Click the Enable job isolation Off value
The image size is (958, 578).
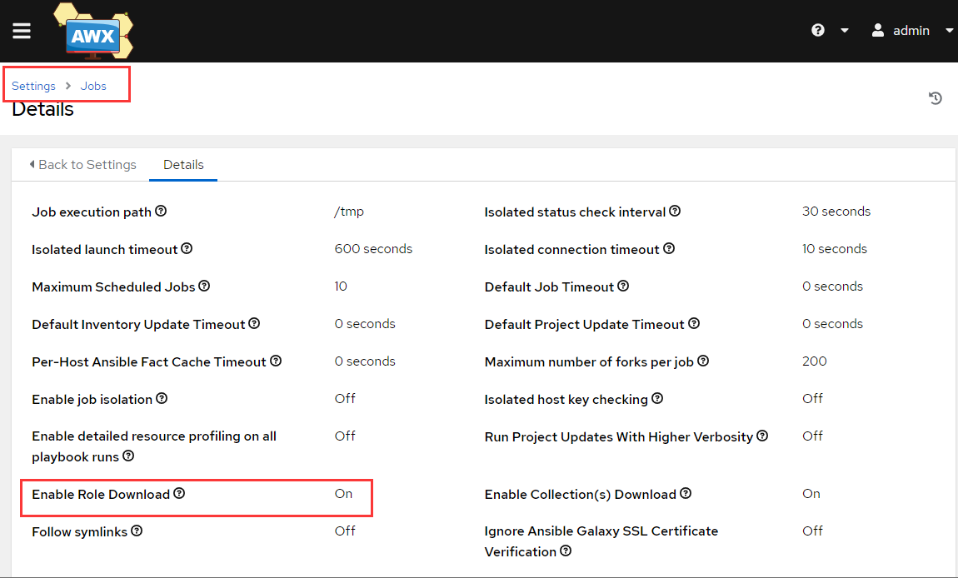pos(345,398)
